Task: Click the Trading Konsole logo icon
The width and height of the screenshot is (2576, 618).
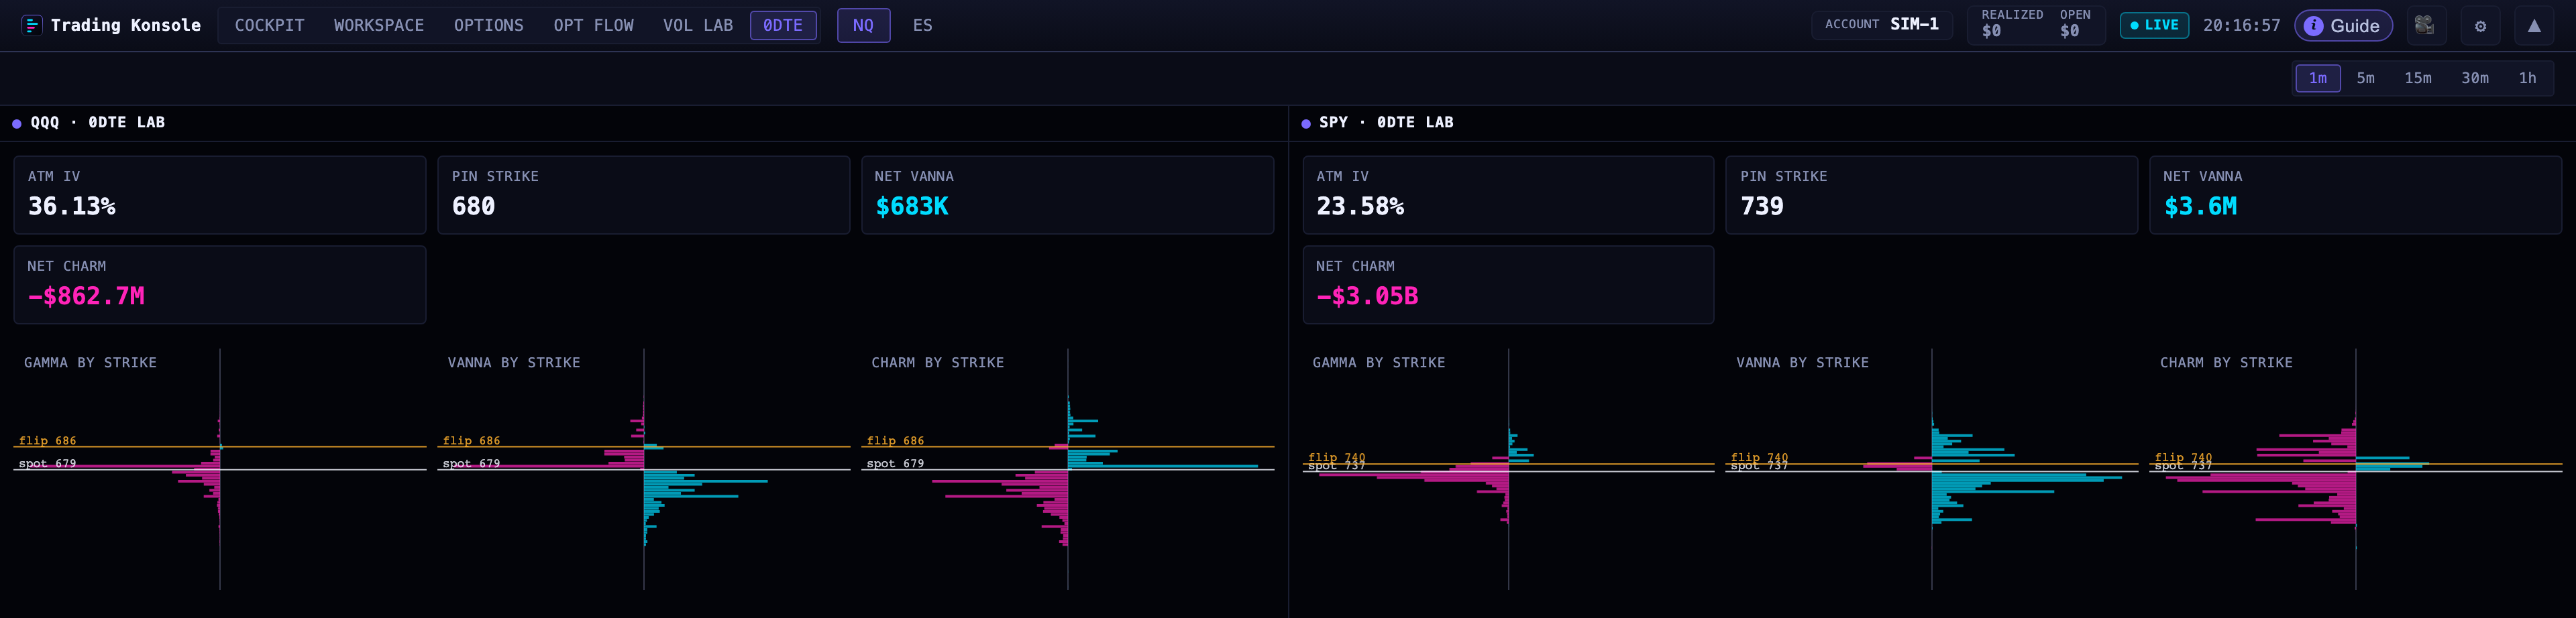Action: click(32, 25)
